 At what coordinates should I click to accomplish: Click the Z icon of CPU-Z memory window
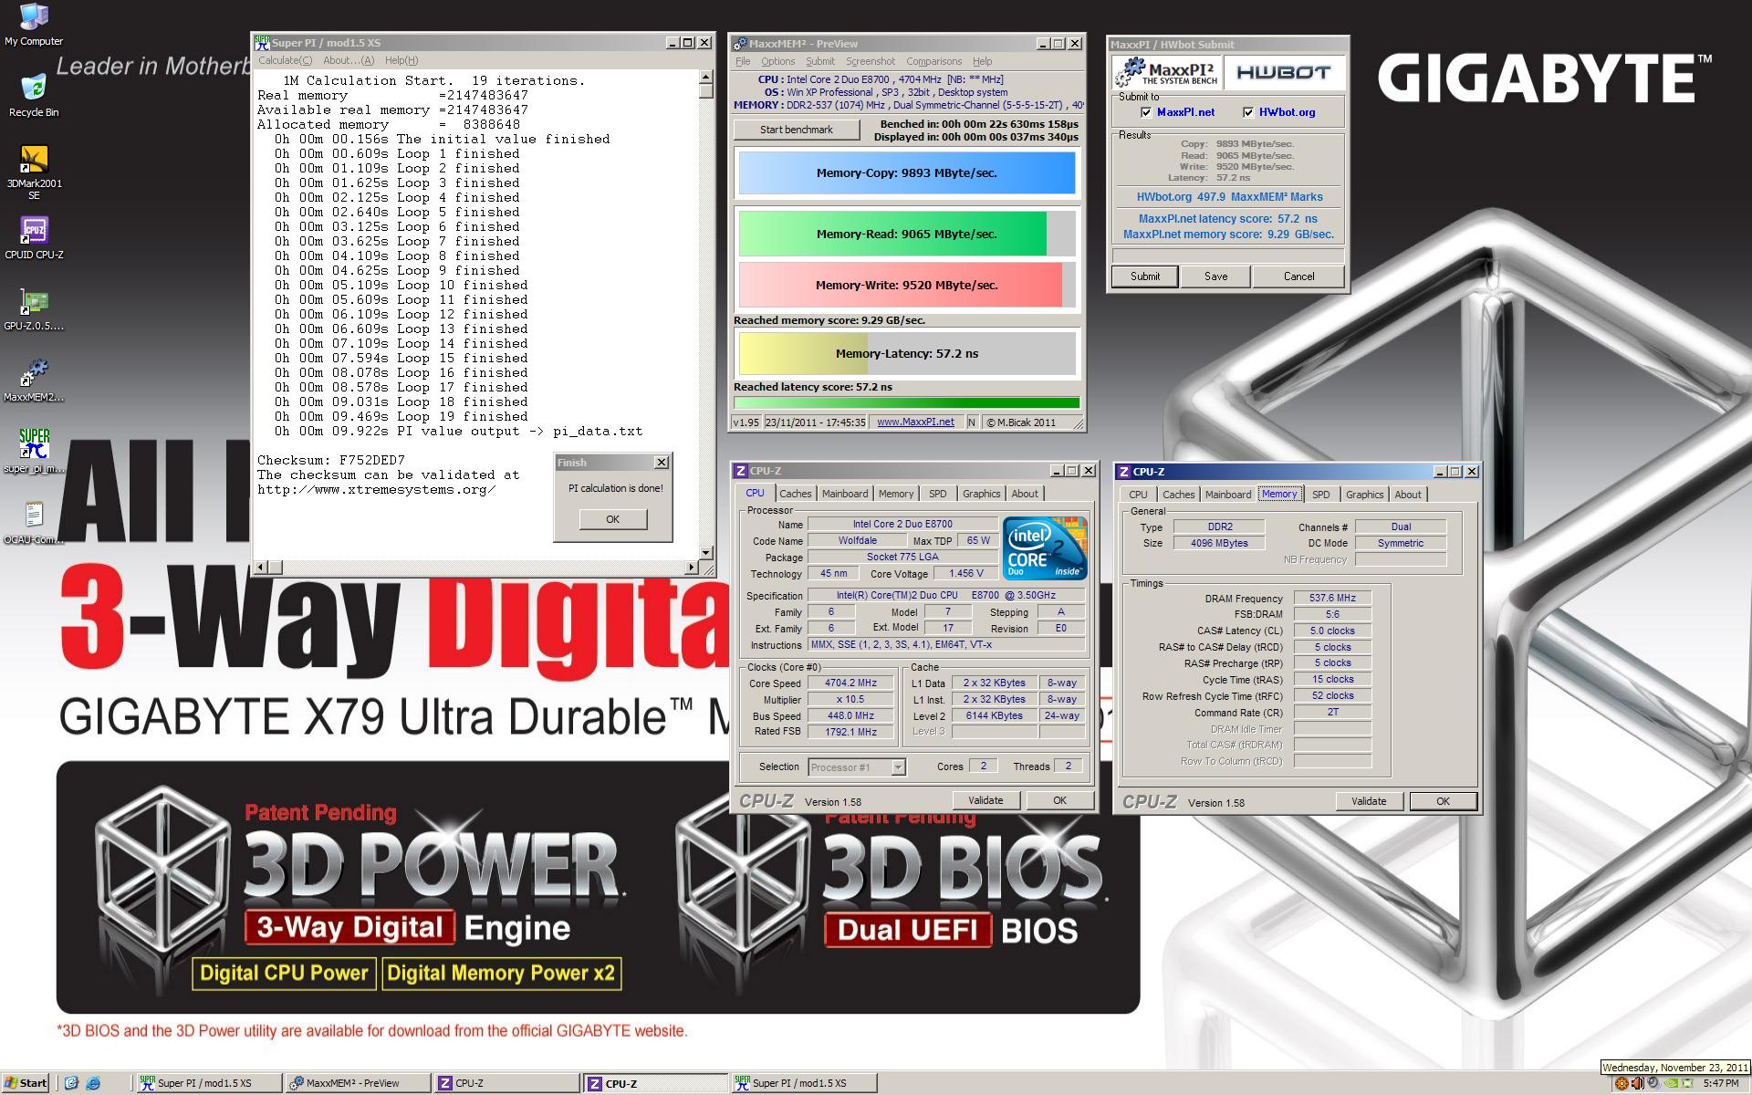pos(1124,471)
